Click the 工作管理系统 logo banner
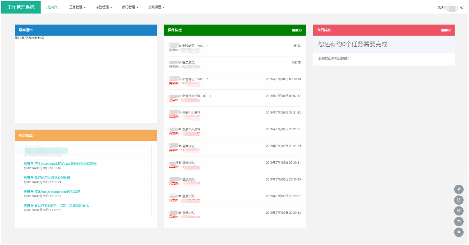Viewport: 469px width, 245px height. click(x=21, y=7)
